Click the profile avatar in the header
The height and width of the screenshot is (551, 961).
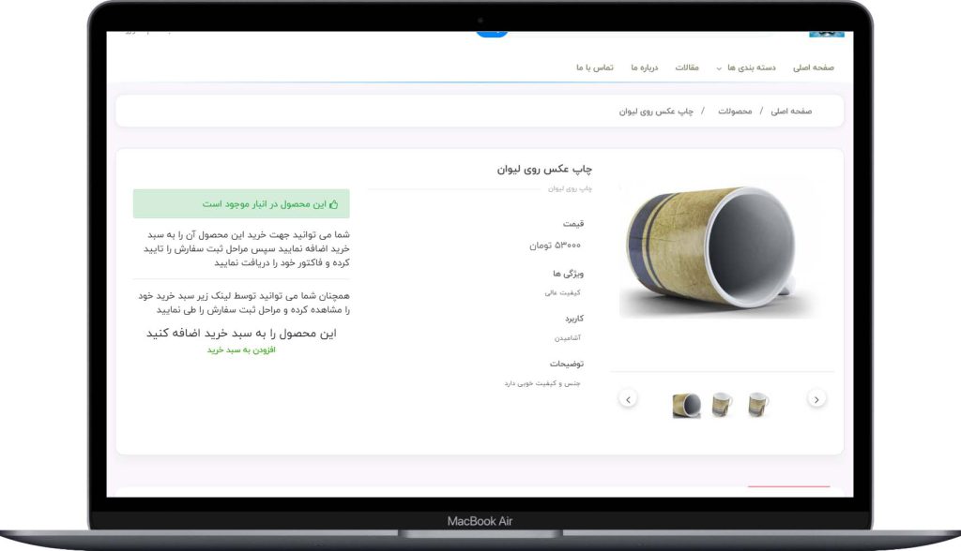pos(826,34)
